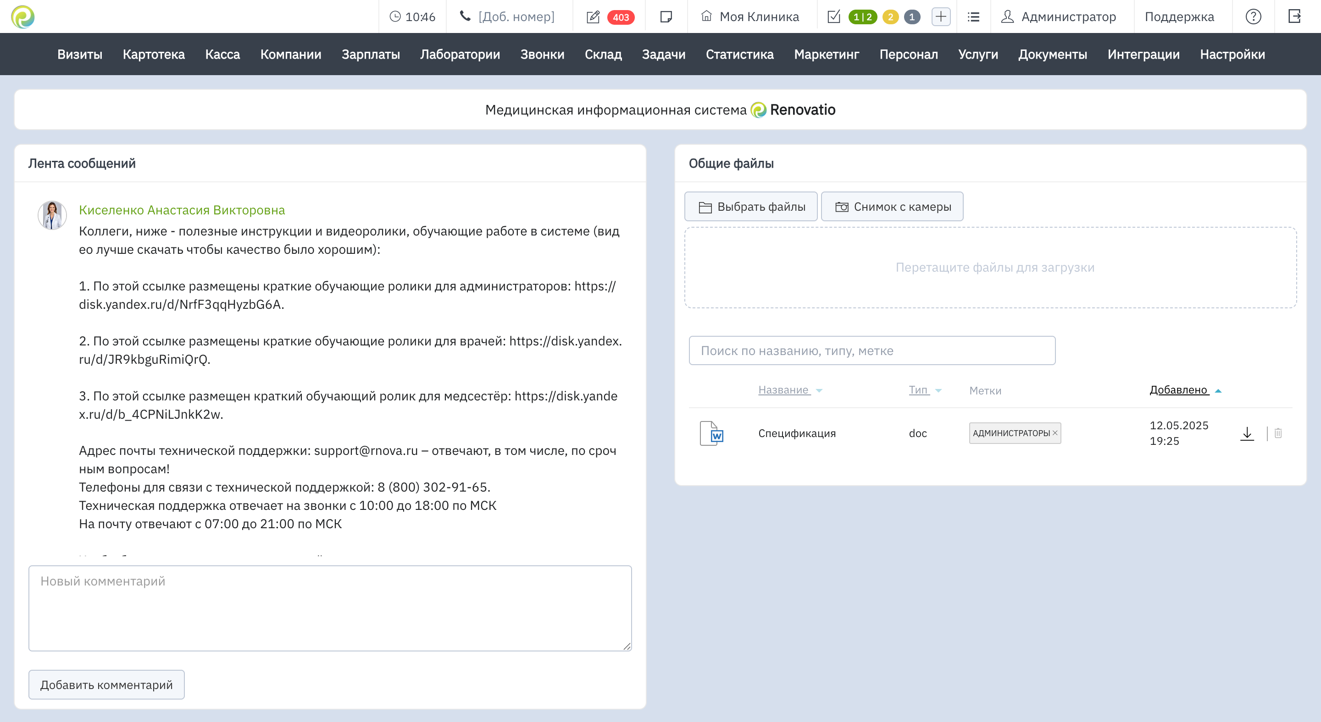The image size is (1321, 722).
Task: Click the Спецификация file name
Action: [797, 433]
